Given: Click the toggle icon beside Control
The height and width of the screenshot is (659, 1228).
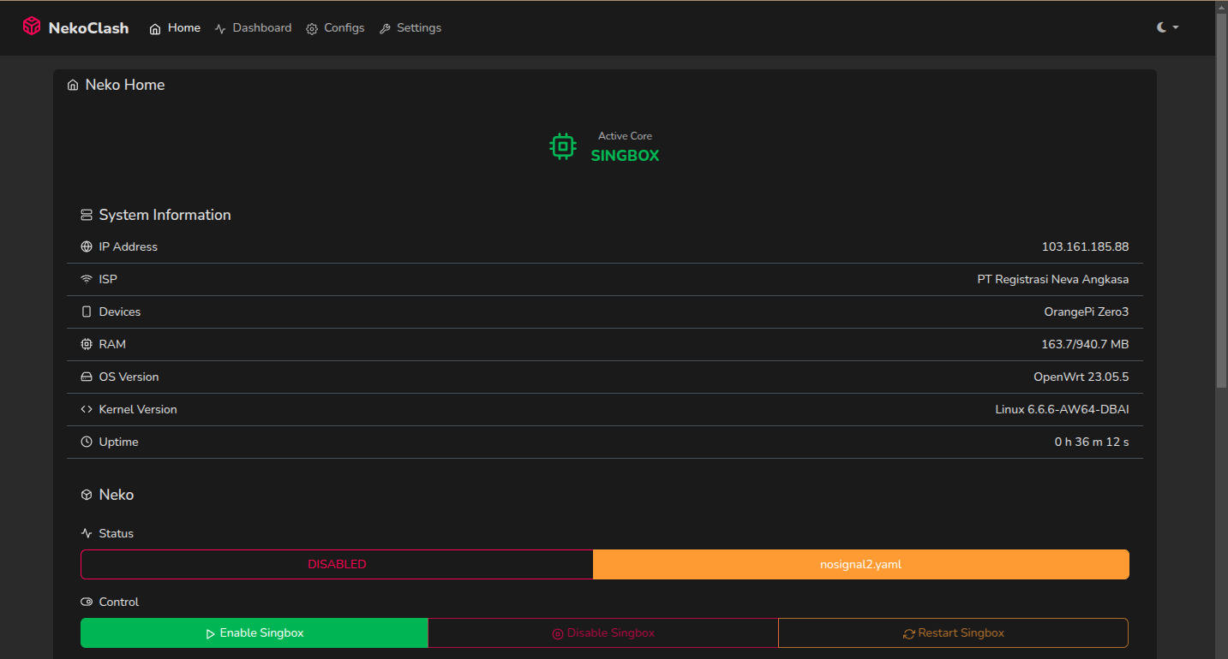Looking at the screenshot, I should (x=87, y=602).
